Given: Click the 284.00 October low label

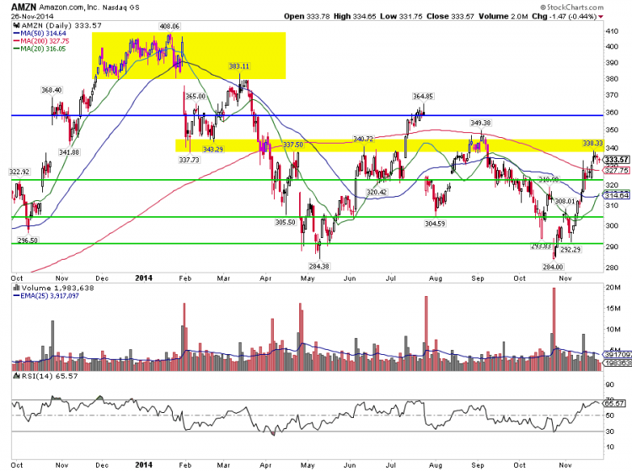Looking at the screenshot, I should [553, 267].
